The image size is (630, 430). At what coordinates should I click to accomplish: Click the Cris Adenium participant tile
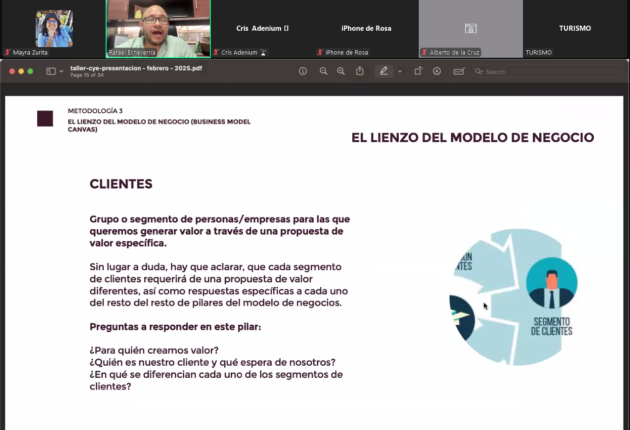pos(262,28)
